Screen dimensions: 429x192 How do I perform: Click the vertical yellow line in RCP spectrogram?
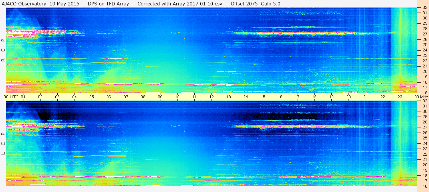[359, 50]
